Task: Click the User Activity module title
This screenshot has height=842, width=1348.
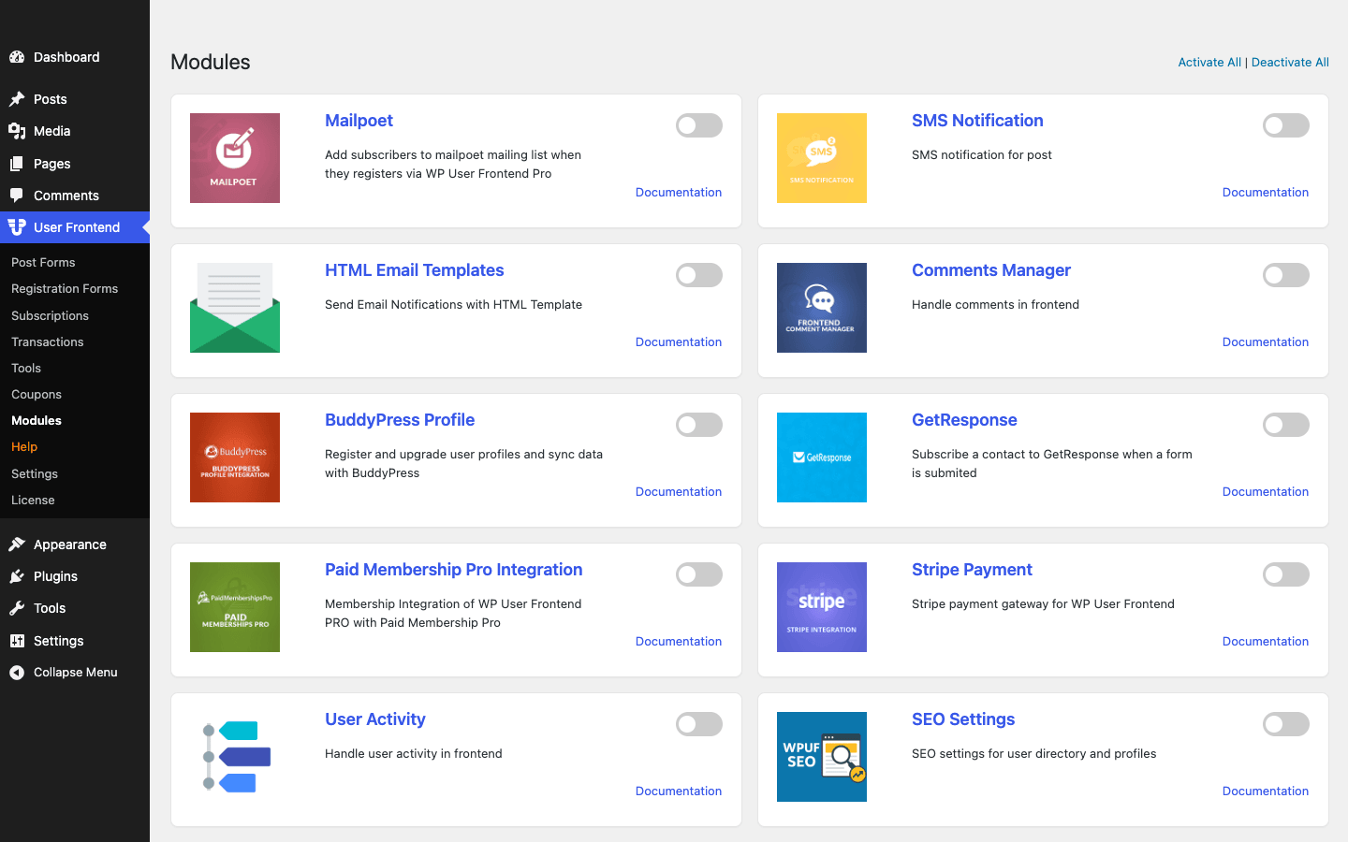Action: [x=375, y=719]
